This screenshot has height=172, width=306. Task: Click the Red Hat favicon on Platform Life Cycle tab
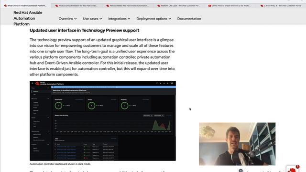click(159, 6)
